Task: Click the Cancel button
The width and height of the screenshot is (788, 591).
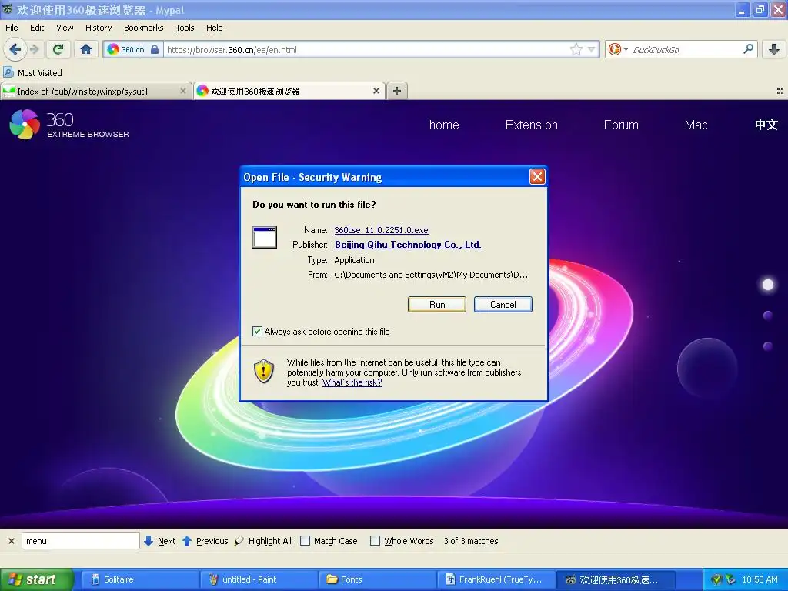Action: (503, 305)
